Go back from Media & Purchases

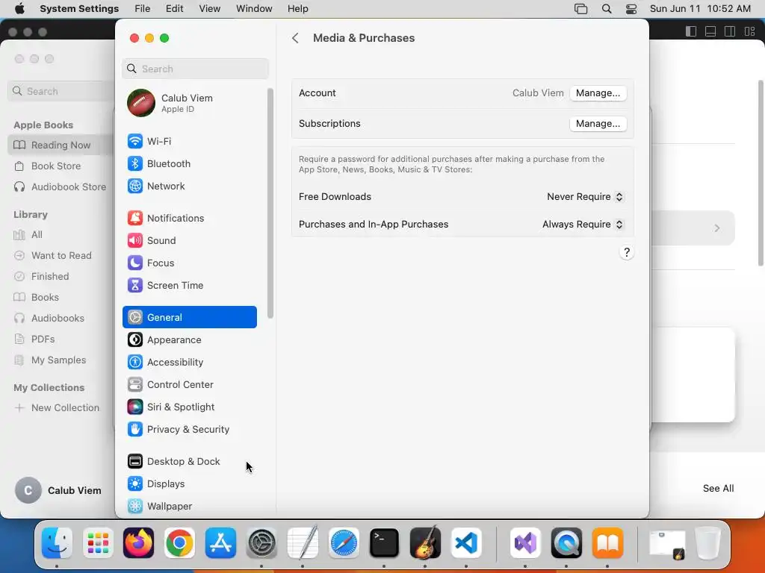pyautogui.click(x=295, y=38)
